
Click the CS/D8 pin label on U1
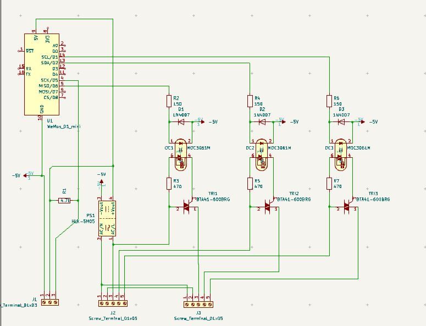coord(51,97)
